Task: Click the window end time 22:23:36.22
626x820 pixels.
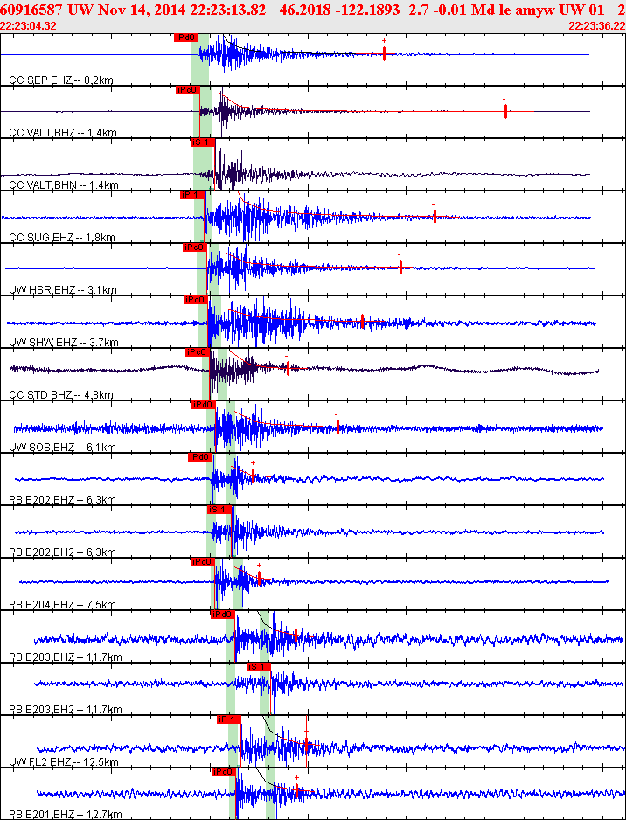Action: tap(597, 25)
